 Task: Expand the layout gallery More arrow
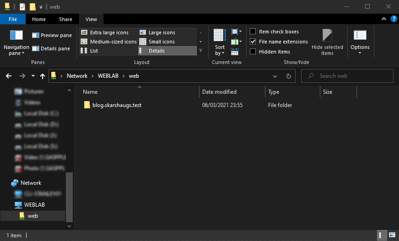pos(200,51)
